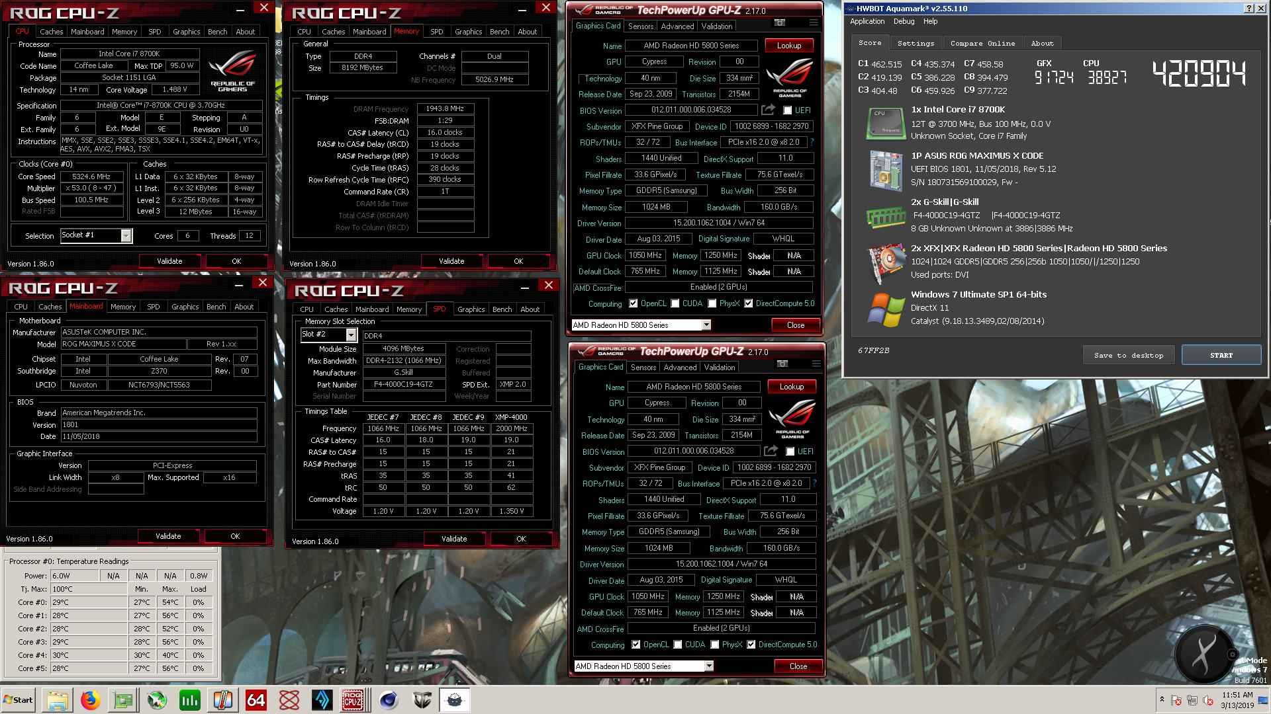
Task: Click Bus Interface question mark in lower GPU-Z
Action: [x=814, y=483]
